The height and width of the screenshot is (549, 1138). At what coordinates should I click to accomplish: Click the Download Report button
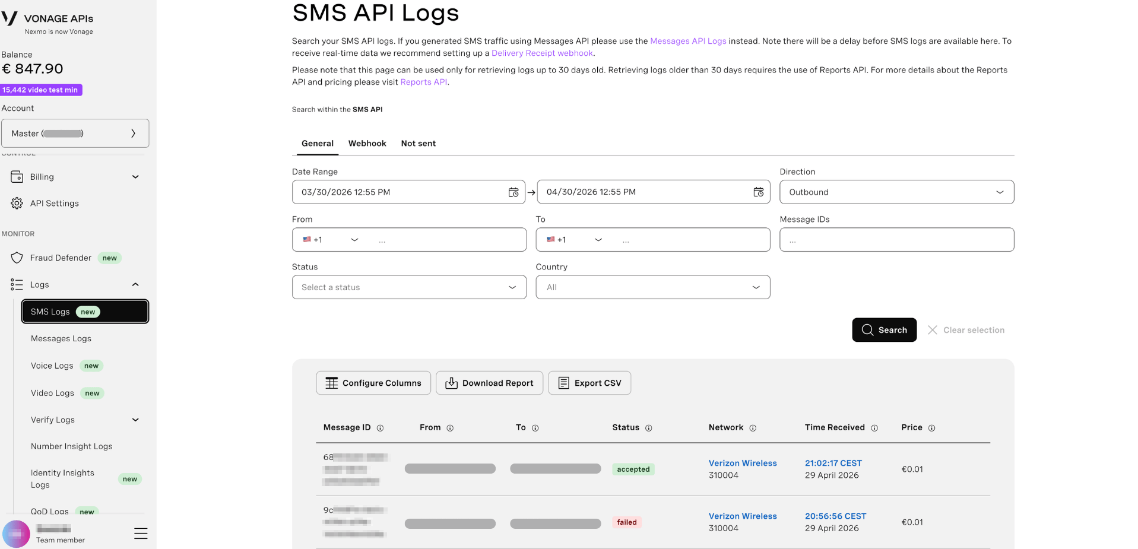pyautogui.click(x=489, y=383)
